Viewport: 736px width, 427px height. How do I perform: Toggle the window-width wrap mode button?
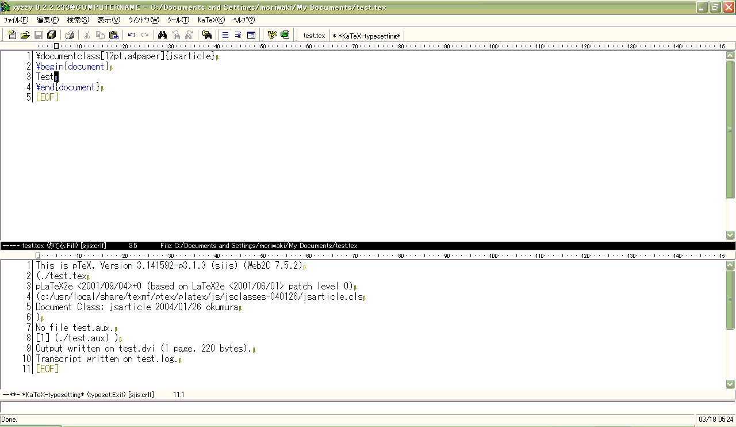[x=251, y=35]
